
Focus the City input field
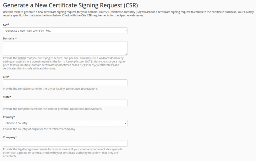click(65, 83)
